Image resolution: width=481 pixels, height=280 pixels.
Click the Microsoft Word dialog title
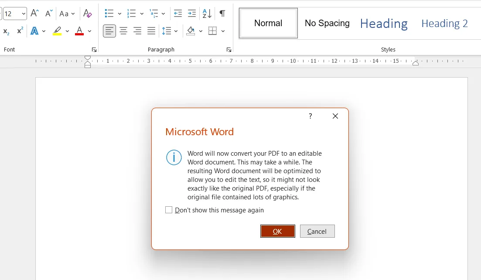(x=199, y=132)
